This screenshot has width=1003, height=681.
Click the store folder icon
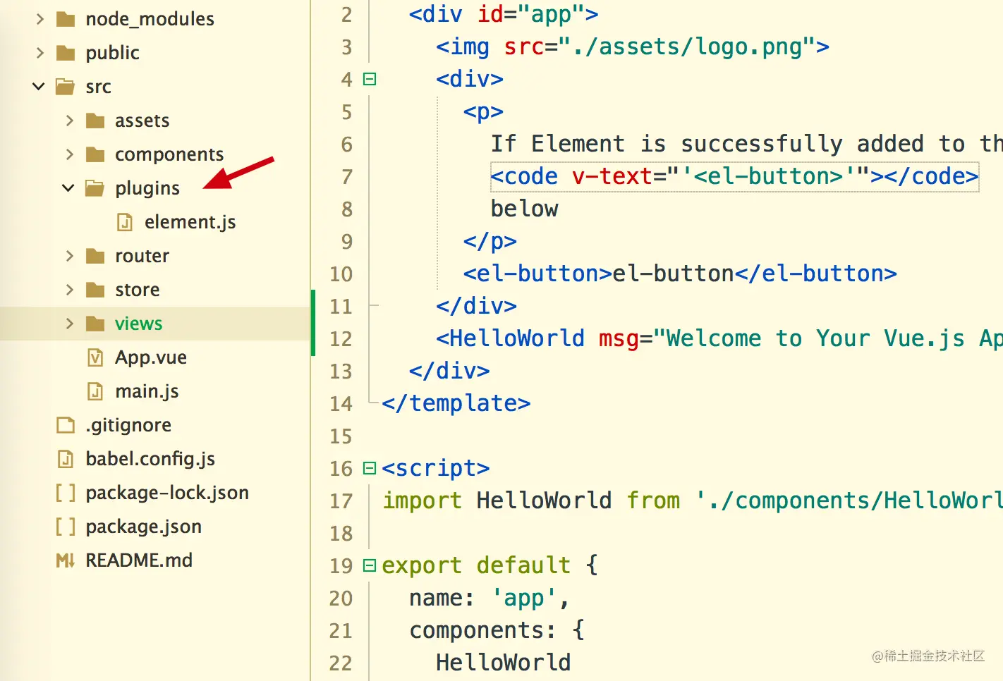pos(95,290)
